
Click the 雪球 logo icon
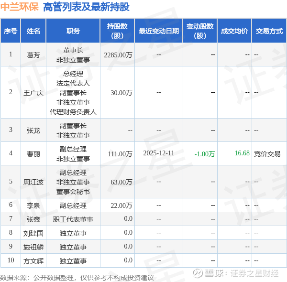click(198, 273)
